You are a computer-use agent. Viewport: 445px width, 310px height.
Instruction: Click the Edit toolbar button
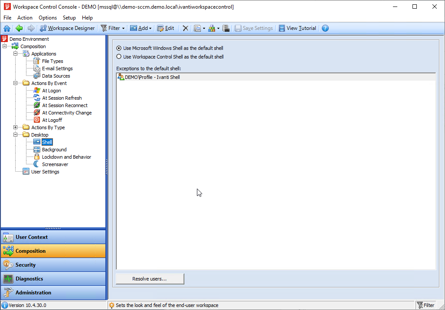166,28
